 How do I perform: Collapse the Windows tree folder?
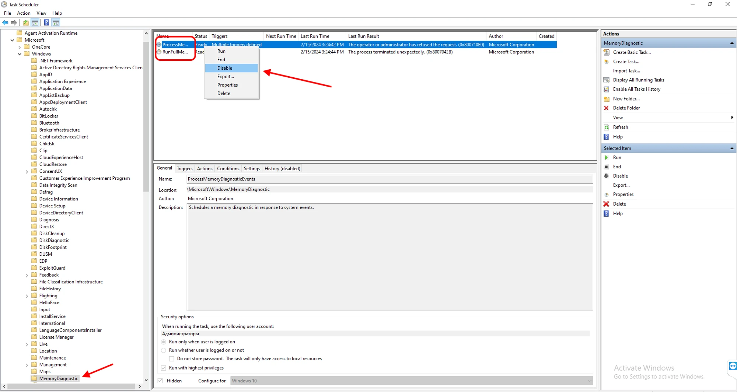20,54
